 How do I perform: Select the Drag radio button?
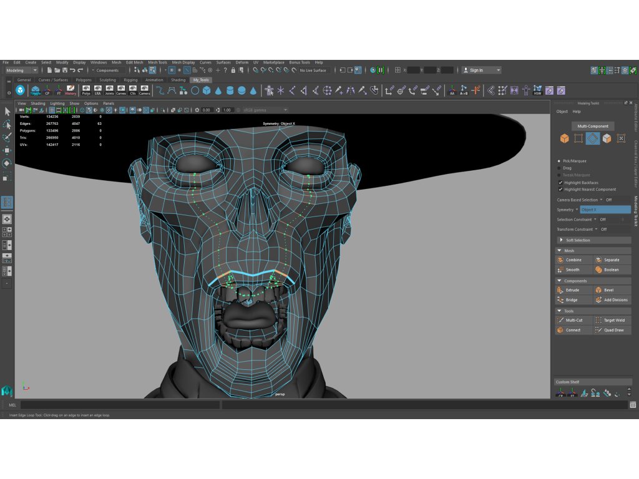pyautogui.click(x=559, y=168)
